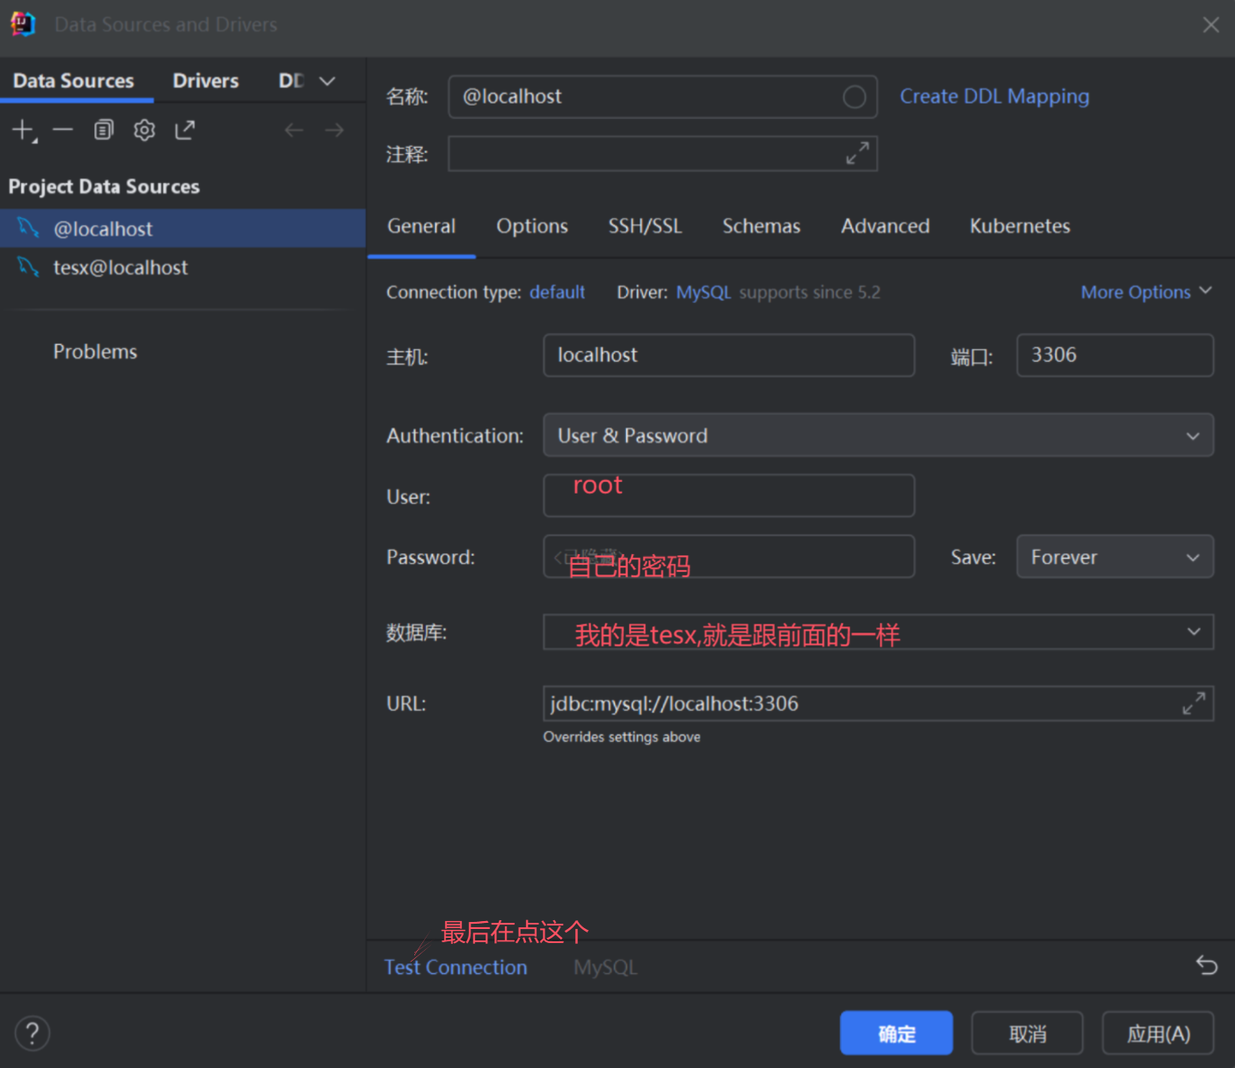Click the color circle in name field
The width and height of the screenshot is (1235, 1068).
pyautogui.click(x=854, y=97)
